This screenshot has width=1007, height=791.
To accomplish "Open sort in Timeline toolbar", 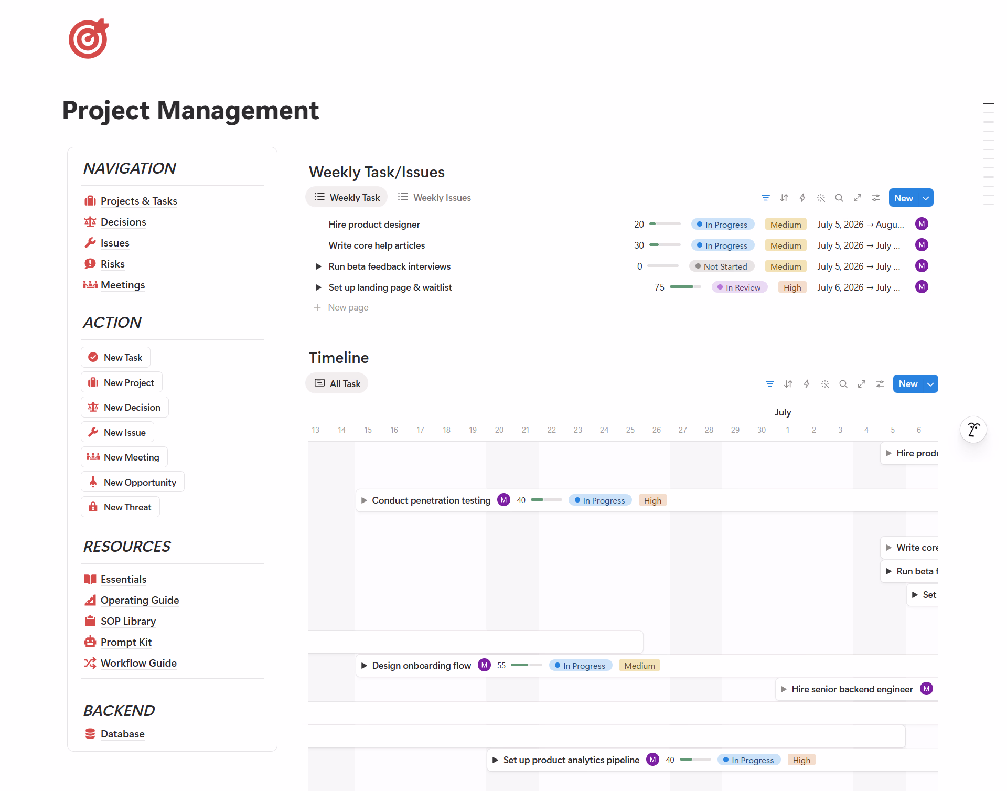I will 788,384.
